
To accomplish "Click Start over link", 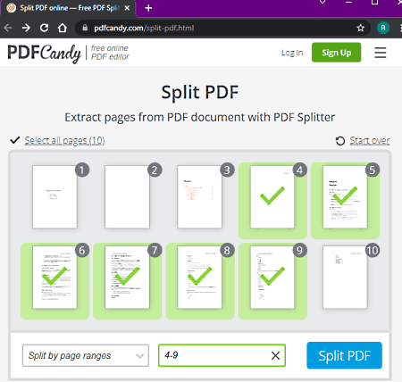I will click(370, 140).
